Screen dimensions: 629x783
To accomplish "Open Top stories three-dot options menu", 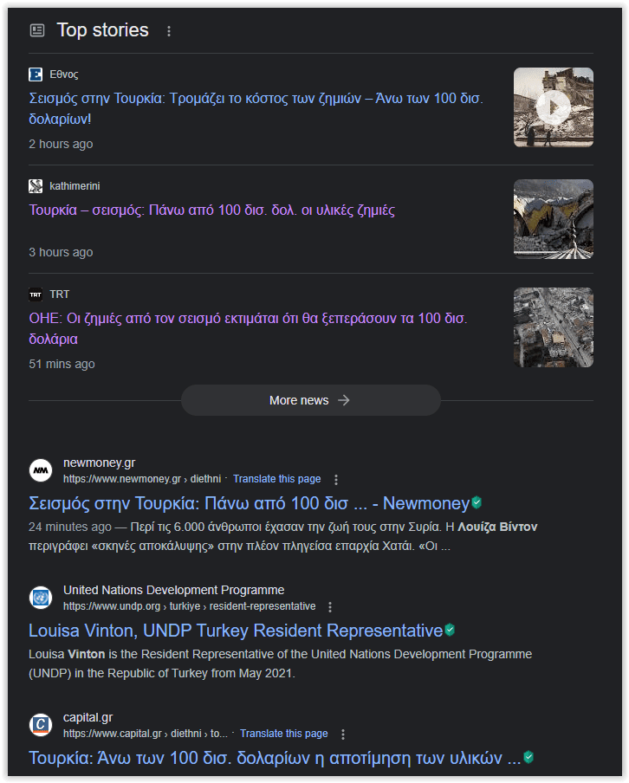I will click(169, 31).
